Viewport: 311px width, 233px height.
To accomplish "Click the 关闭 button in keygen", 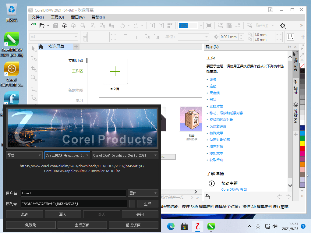I will pos(140,214).
